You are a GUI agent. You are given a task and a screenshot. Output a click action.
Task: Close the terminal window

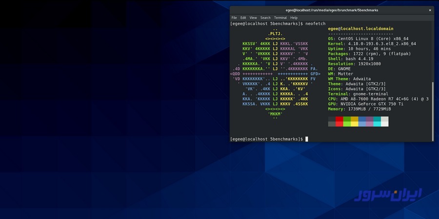tap(429, 10)
